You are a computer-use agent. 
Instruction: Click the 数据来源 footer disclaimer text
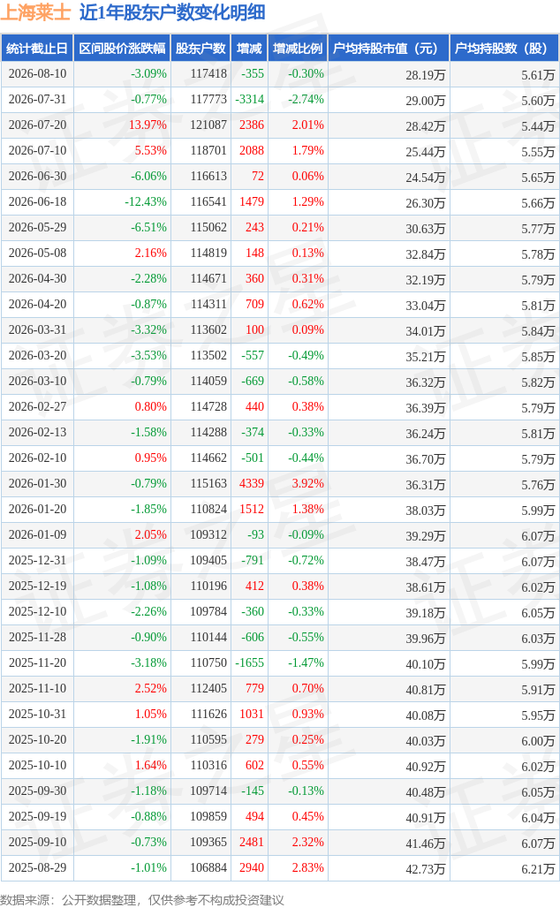pos(142,900)
